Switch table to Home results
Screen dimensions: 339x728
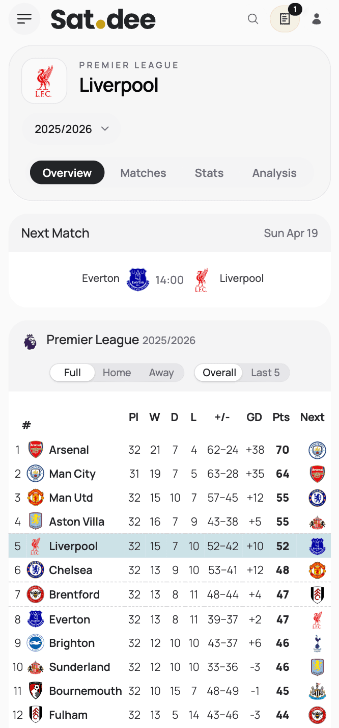(x=117, y=373)
